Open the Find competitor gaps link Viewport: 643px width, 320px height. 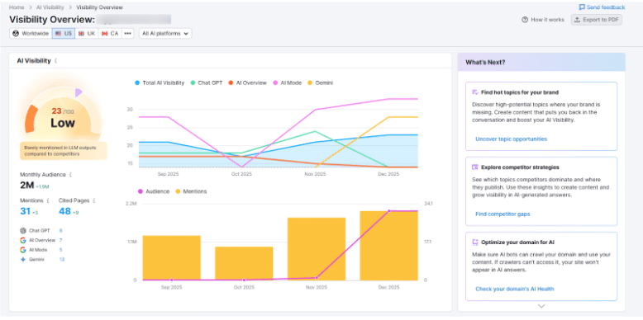[502, 214]
